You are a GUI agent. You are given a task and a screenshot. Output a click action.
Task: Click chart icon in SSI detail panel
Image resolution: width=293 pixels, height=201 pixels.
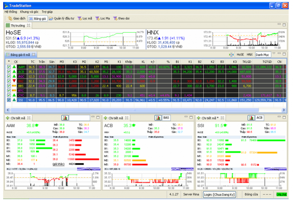coord(251,118)
